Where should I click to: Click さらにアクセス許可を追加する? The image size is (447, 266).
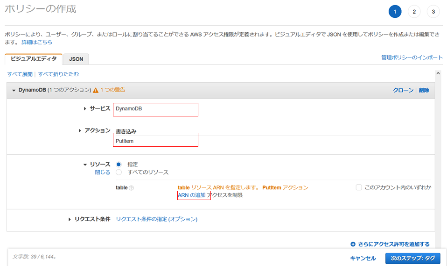[x=394, y=244]
